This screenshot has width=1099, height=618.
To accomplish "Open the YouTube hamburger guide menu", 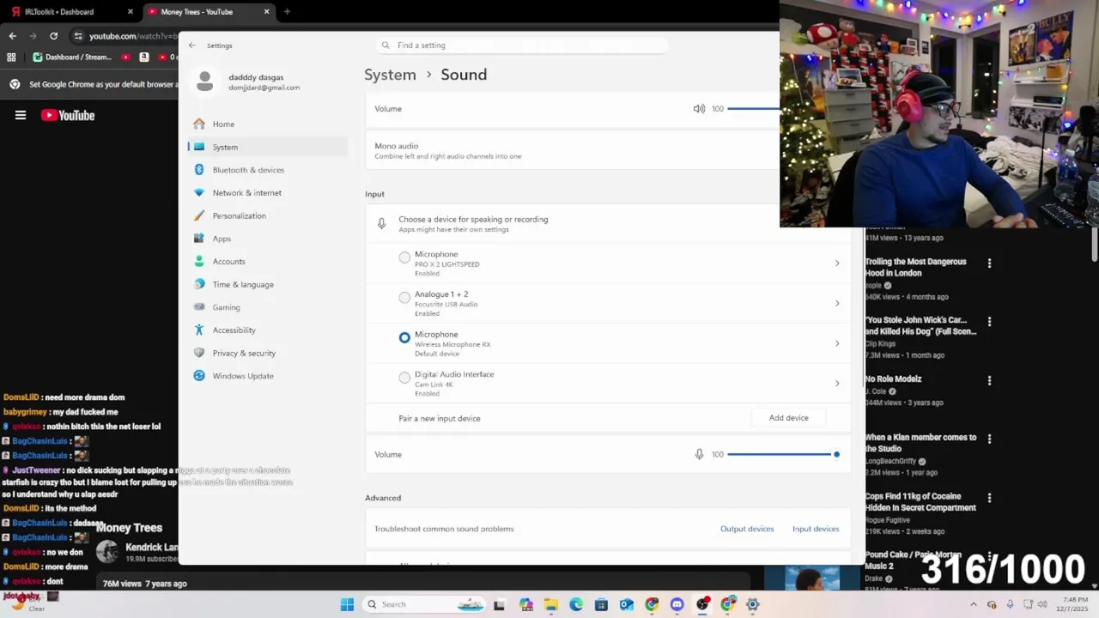I will tap(21, 115).
